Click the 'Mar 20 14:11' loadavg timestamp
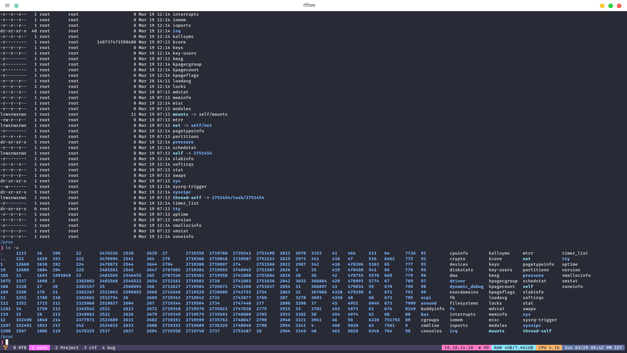 point(154,81)
